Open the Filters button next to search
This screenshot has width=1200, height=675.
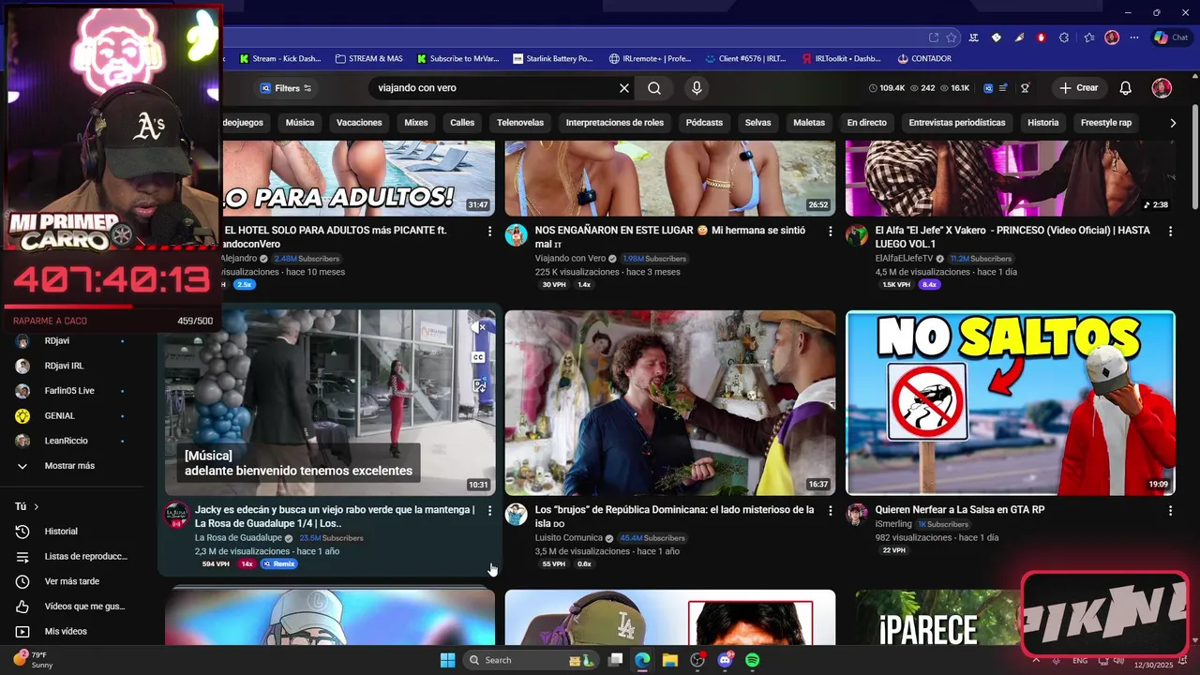(286, 88)
